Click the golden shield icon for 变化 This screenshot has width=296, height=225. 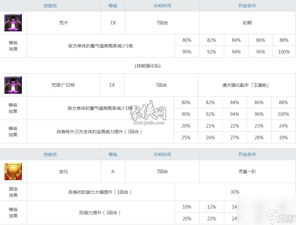13,172
